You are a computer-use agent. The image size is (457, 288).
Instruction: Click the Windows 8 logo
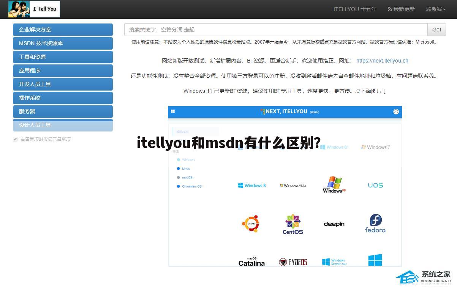pyautogui.click(x=251, y=186)
